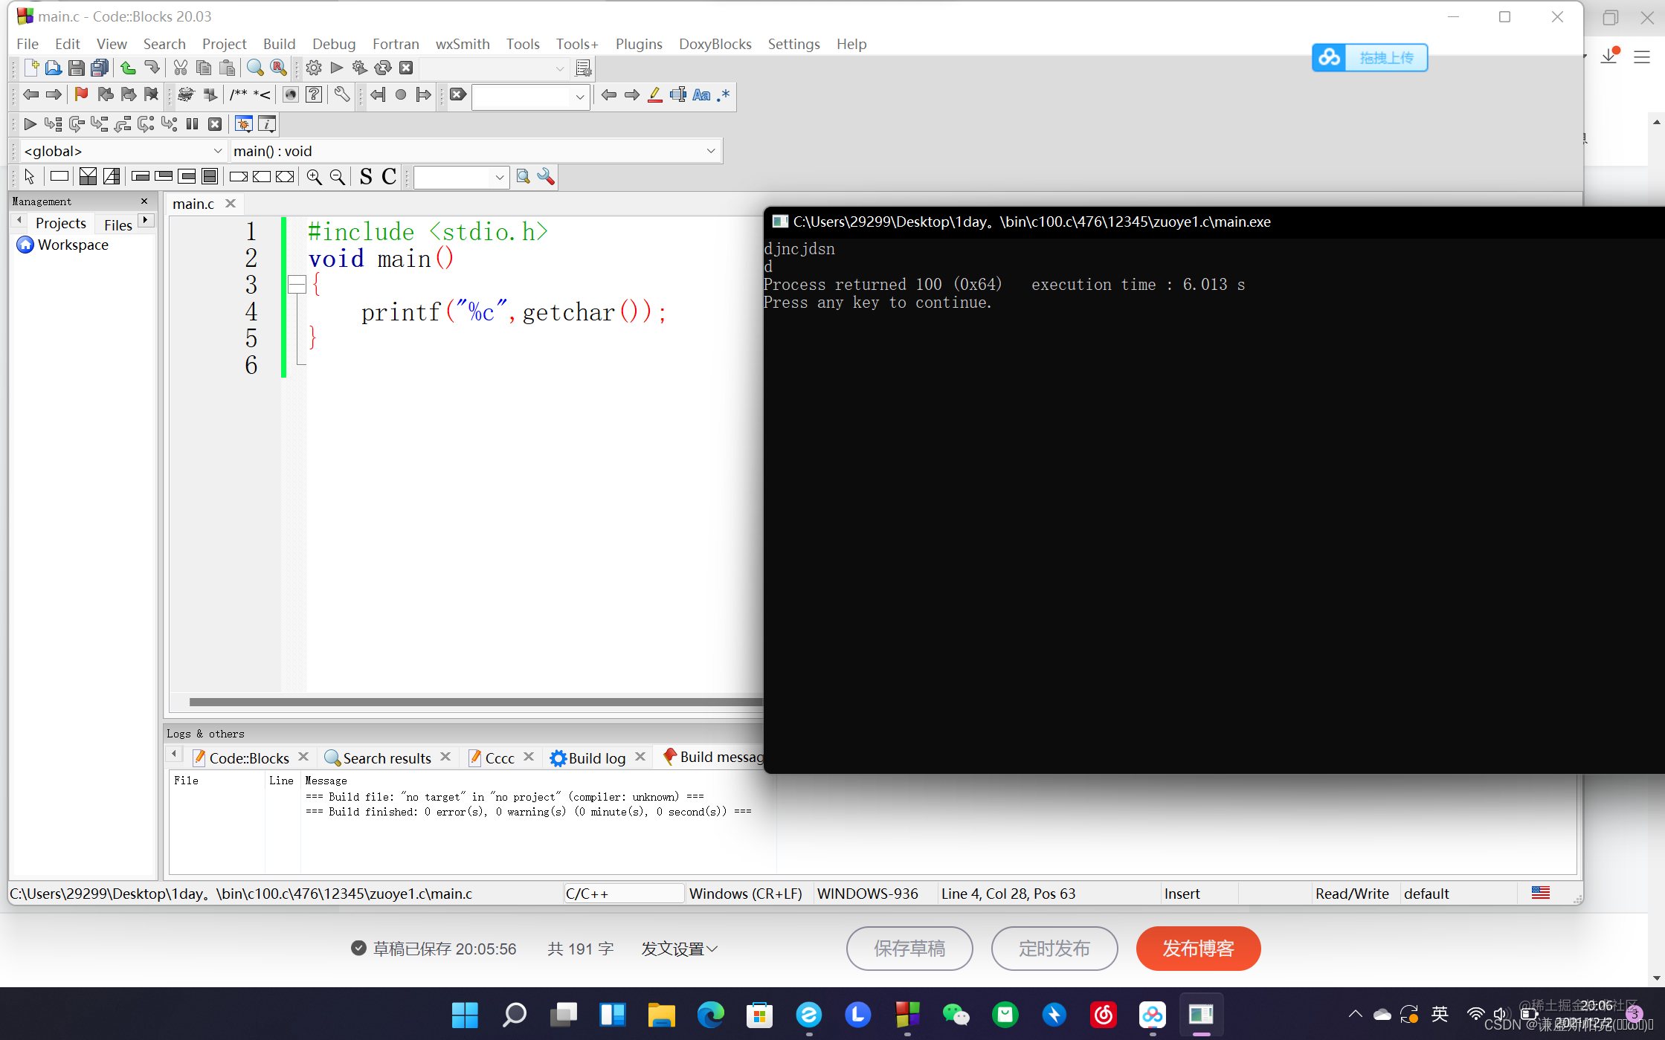1665x1040 pixels.
Task: Click the 保存草稿 draft button
Action: (909, 949)
